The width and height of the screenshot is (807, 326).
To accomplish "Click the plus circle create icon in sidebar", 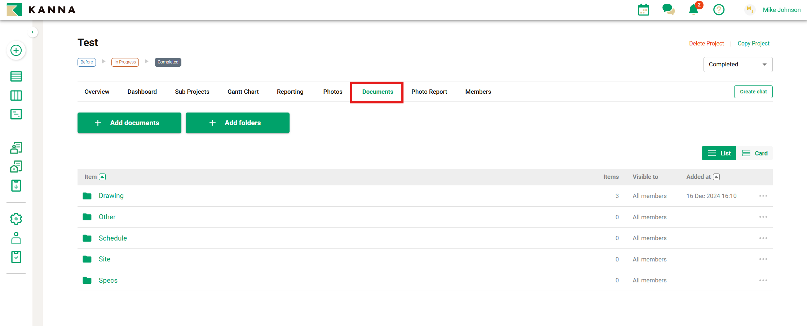I will [16, 50].
